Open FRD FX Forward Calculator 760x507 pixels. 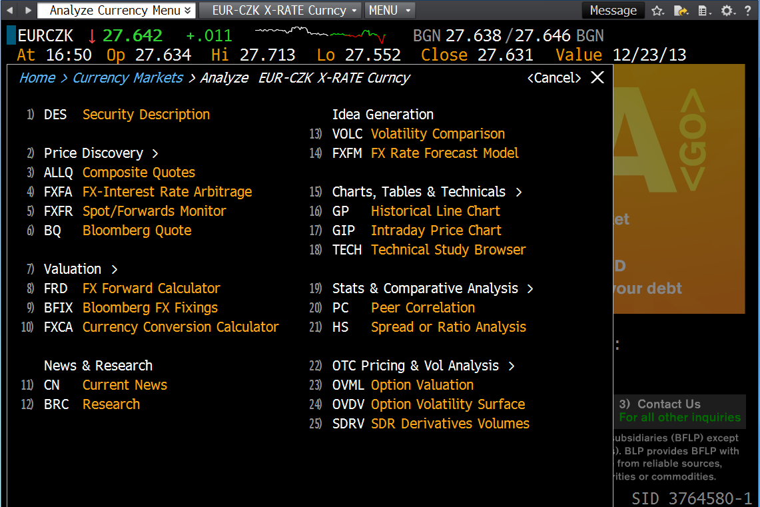click(x=124, y=288)
